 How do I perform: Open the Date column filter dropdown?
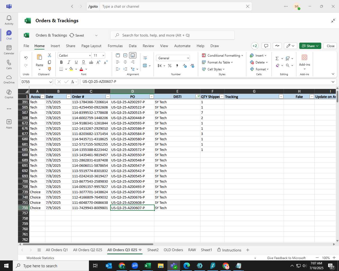pyautogui.click(x=69, y=97)
